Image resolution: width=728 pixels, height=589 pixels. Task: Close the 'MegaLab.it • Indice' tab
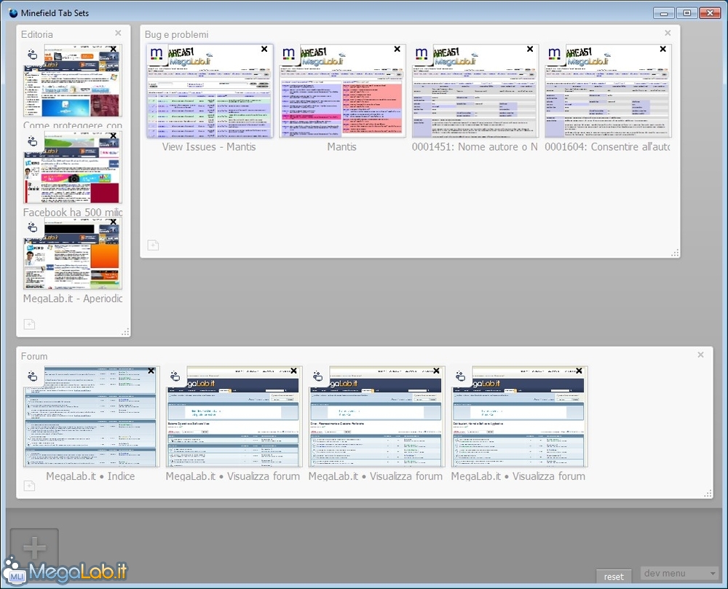click(x=151, y=371)
